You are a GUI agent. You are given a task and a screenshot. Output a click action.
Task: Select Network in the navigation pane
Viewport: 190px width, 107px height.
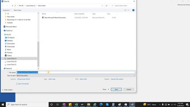click(9, 69)
